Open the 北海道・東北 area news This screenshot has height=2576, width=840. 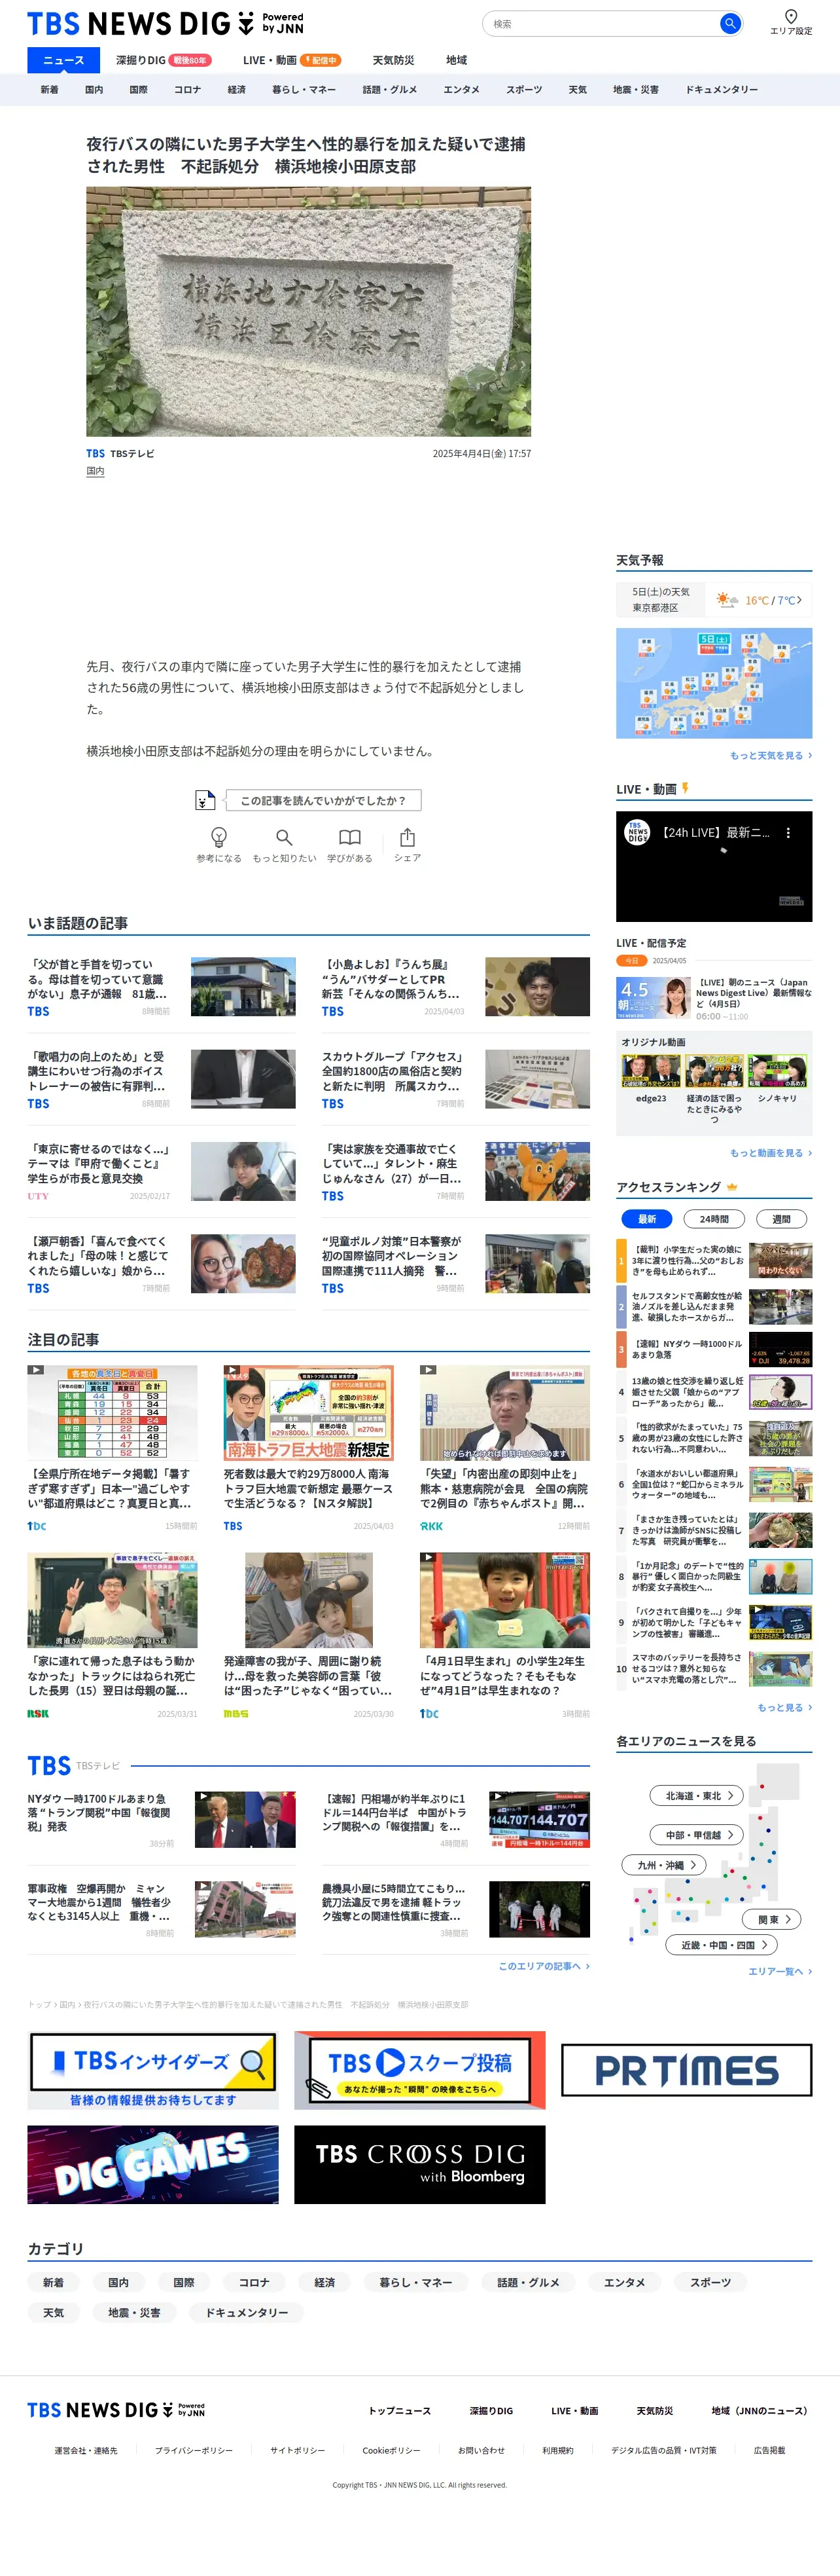coord(697,1795)
